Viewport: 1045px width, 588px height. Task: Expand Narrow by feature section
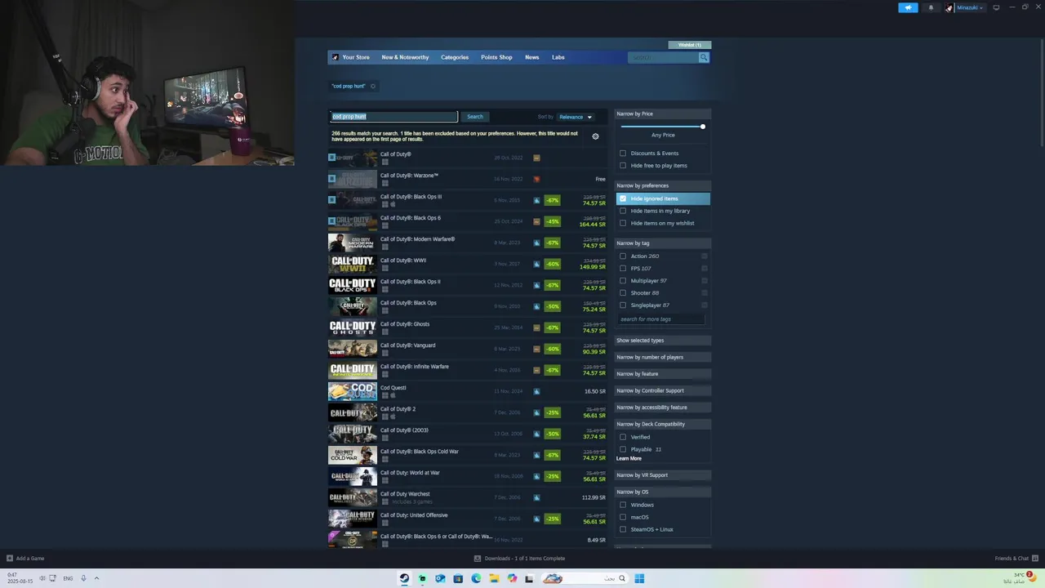(662, 374)
